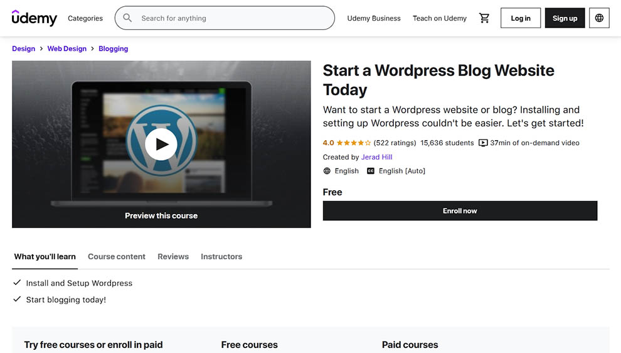Open the Udemy logo home link

[34, 18]
